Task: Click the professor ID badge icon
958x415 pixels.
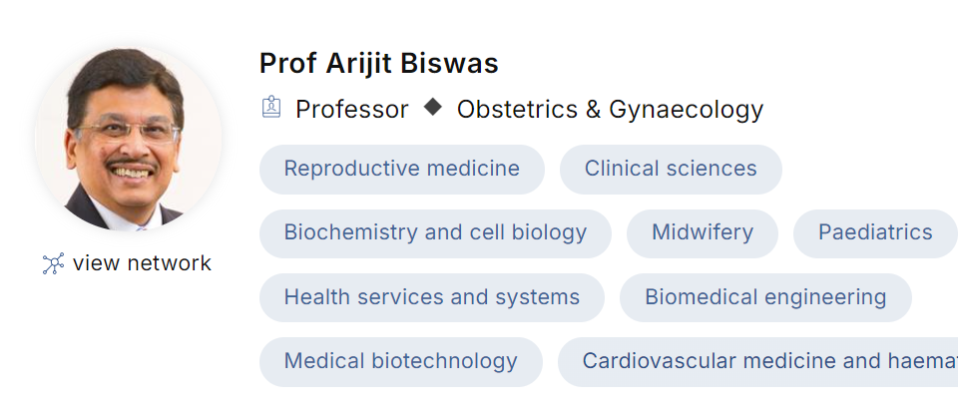Action: (x=270, y=108)
